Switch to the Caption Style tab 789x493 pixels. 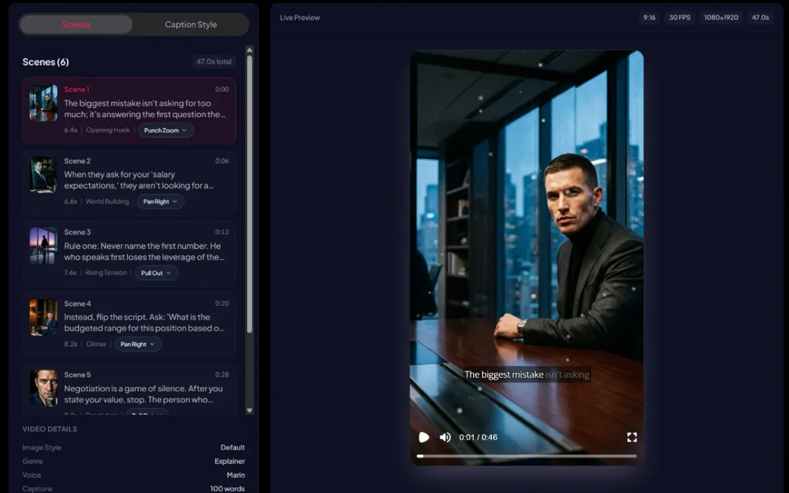click(190, 24)
